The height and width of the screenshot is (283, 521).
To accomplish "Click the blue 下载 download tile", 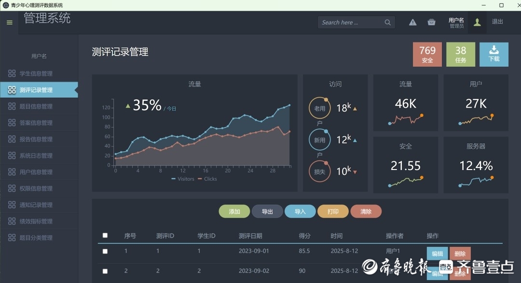I will pos(494,54).
